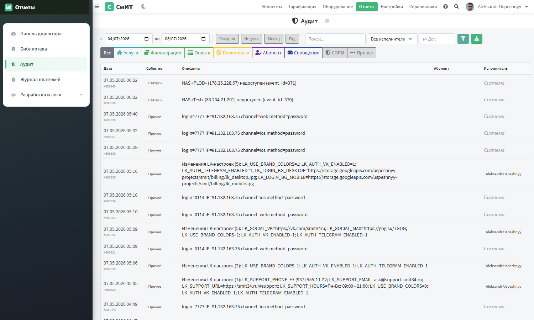The image size is (534, 320).
Task: Open calendar picker for end date
Action: pos(203,39)
